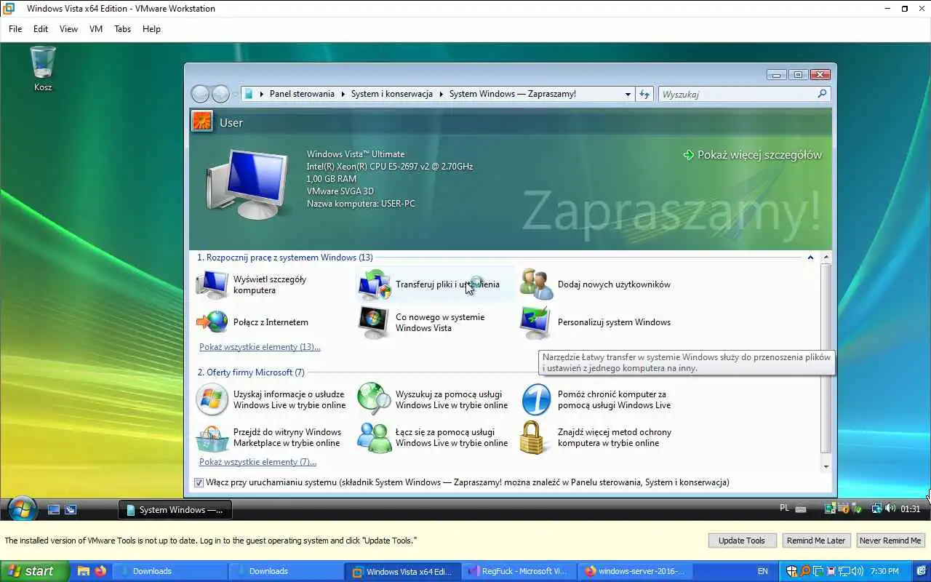Click Never Remind Me button
The image size is (931, 582).
[890, 541]
